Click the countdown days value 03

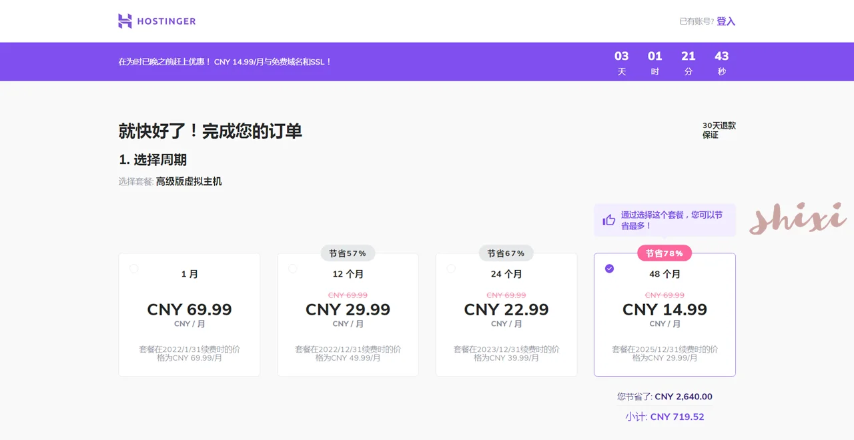622,56
